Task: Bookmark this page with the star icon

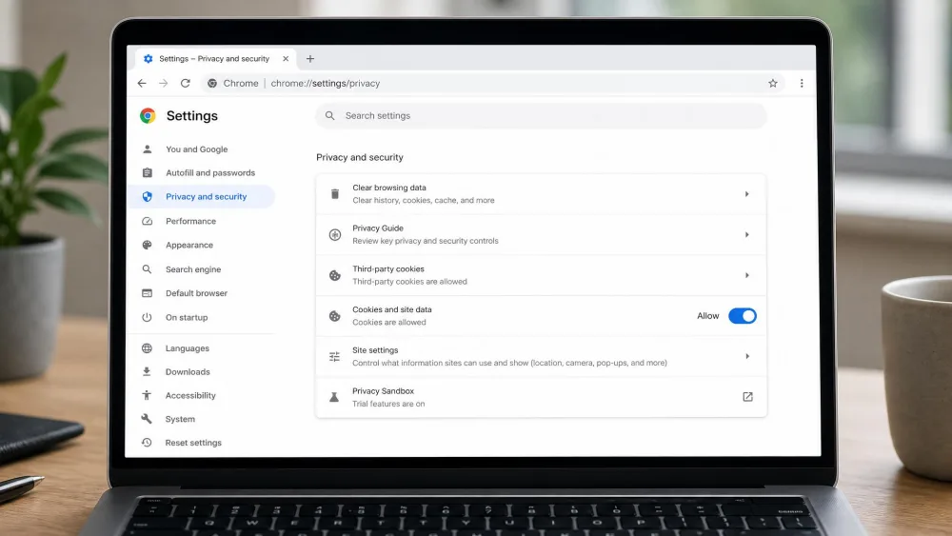Action: (773, 83)
